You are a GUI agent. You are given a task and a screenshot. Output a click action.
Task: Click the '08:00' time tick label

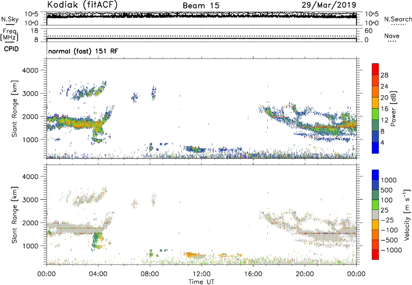click(149, 274)
